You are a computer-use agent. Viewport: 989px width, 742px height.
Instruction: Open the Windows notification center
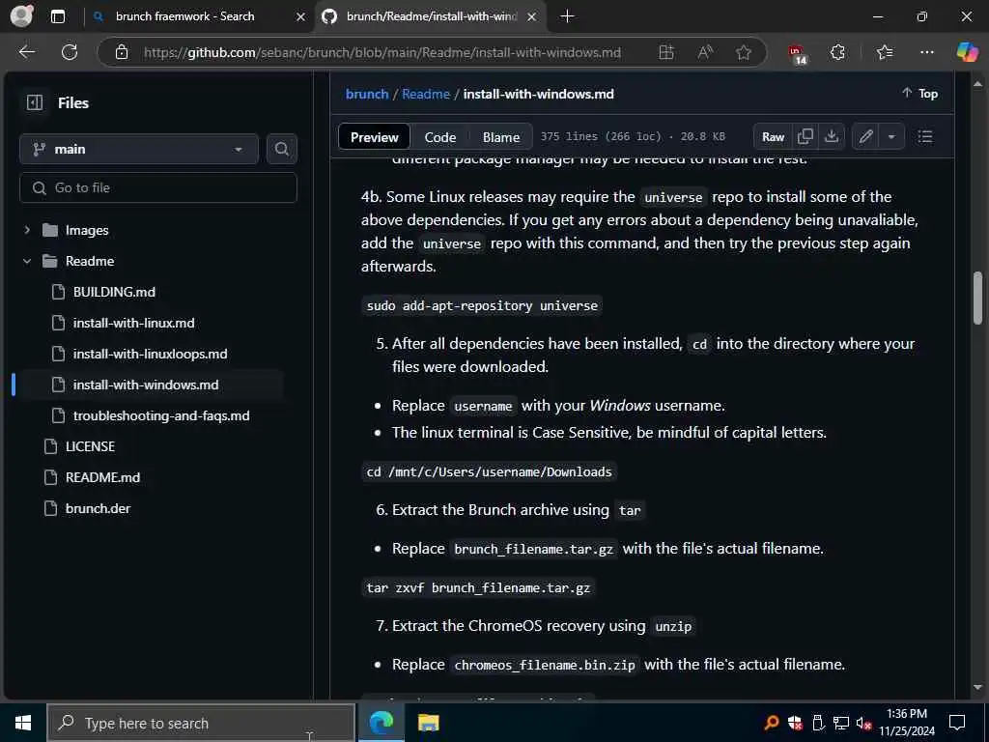tap(957, 723)
